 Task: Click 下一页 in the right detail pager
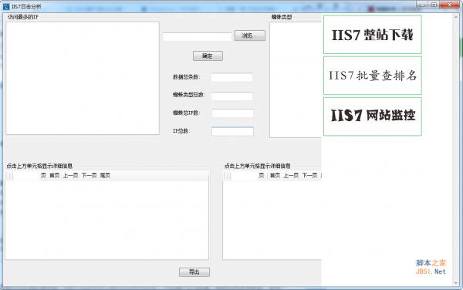pos(309,176)
